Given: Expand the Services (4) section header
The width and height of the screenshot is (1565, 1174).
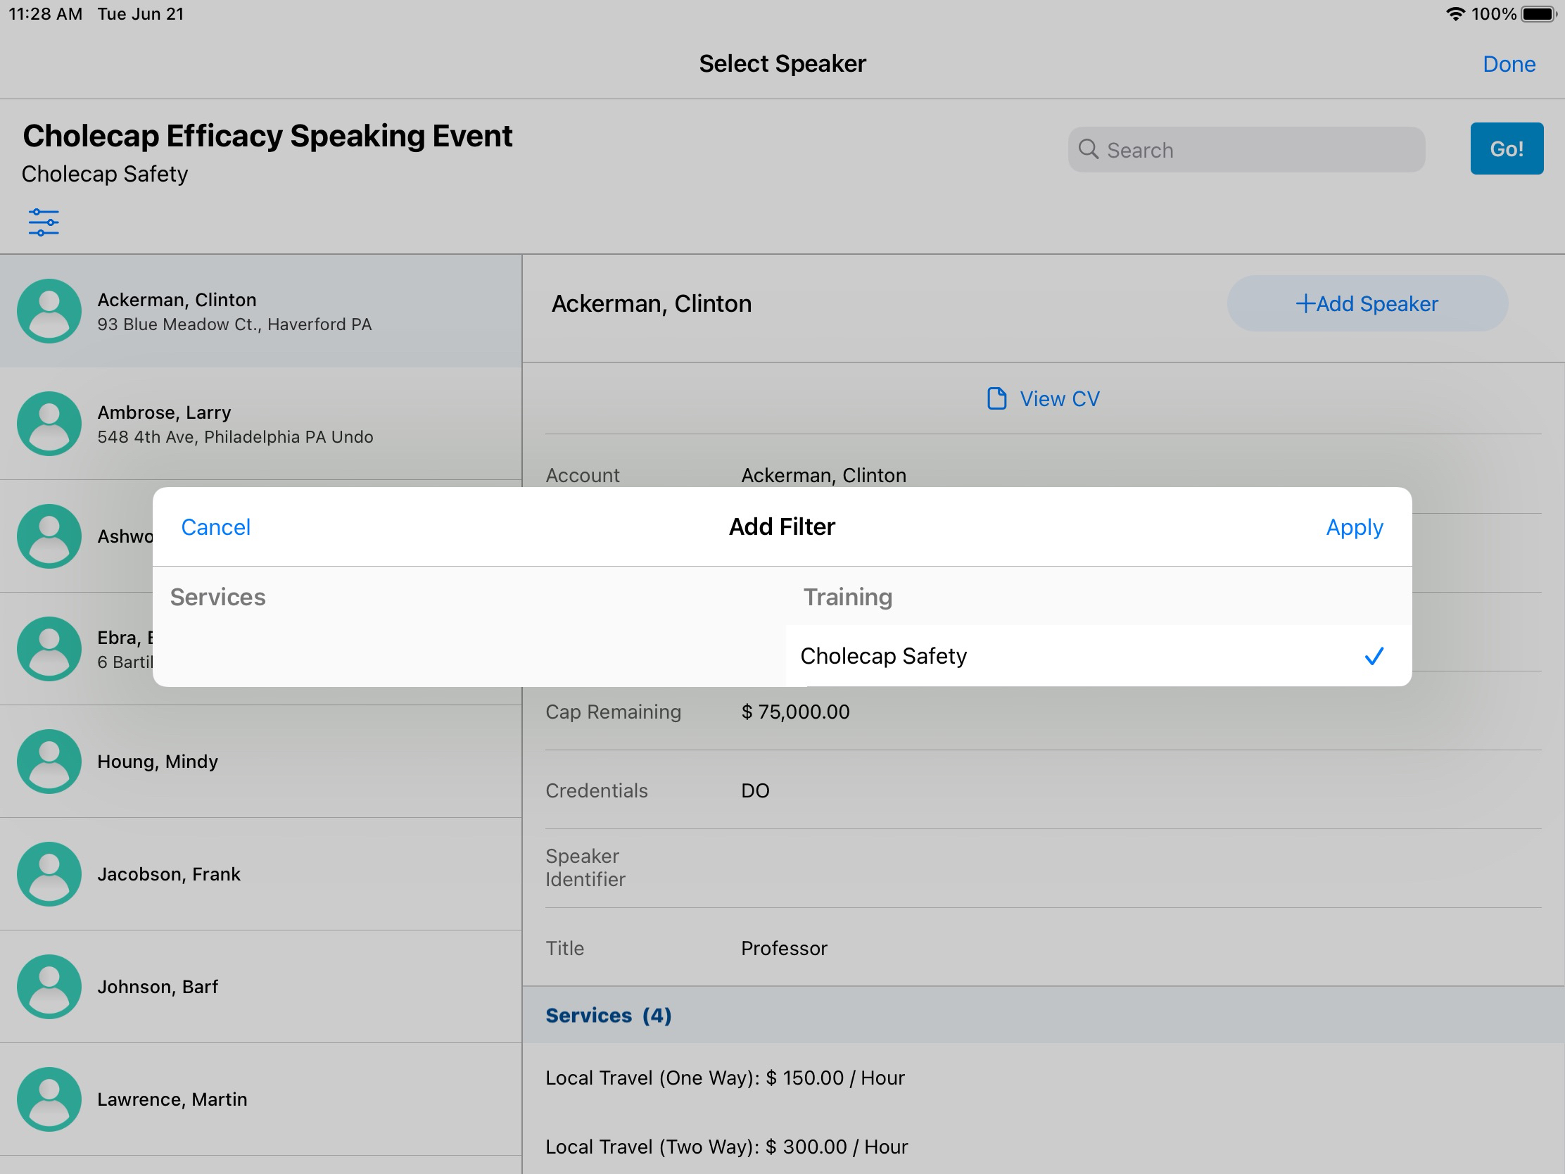Looking at the screenshot, I should tap(609, 1016).
